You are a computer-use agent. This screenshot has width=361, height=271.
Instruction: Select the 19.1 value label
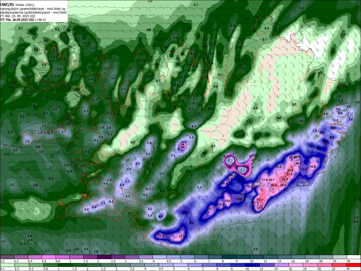coord(271,180)
